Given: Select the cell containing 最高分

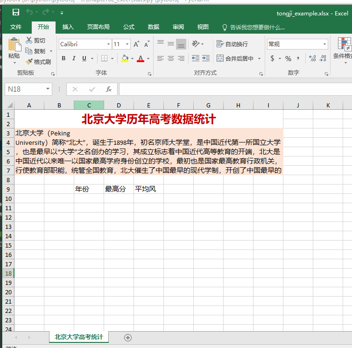Looking at the screenshot, I should [x=119, y=189].
